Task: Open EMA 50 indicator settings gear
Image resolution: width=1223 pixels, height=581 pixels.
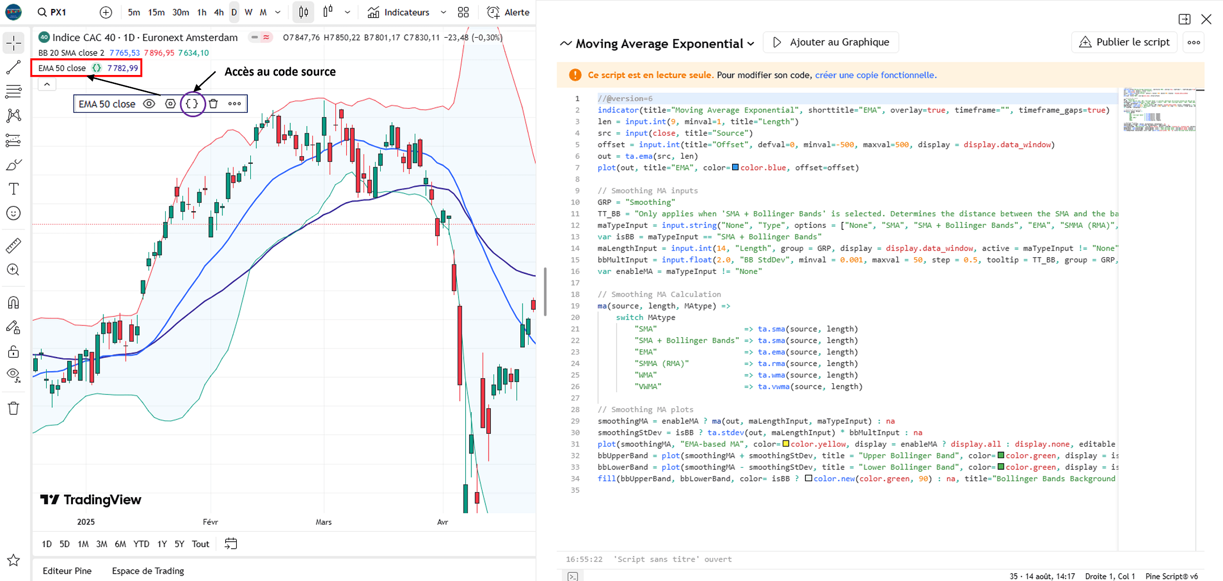Action: (x=171, y=104)
